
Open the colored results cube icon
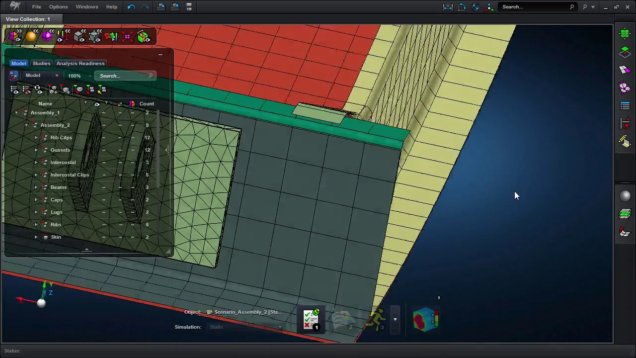(x=425, y=319)
